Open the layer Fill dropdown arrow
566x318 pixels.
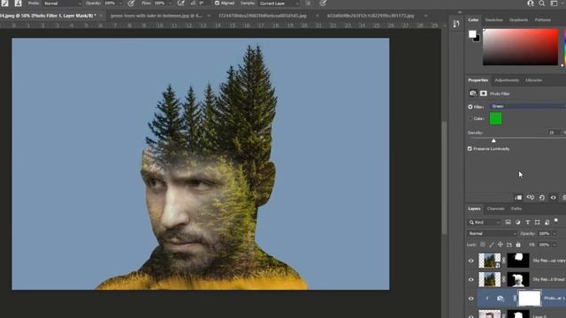pyautogui.click(x=555, y=245)
